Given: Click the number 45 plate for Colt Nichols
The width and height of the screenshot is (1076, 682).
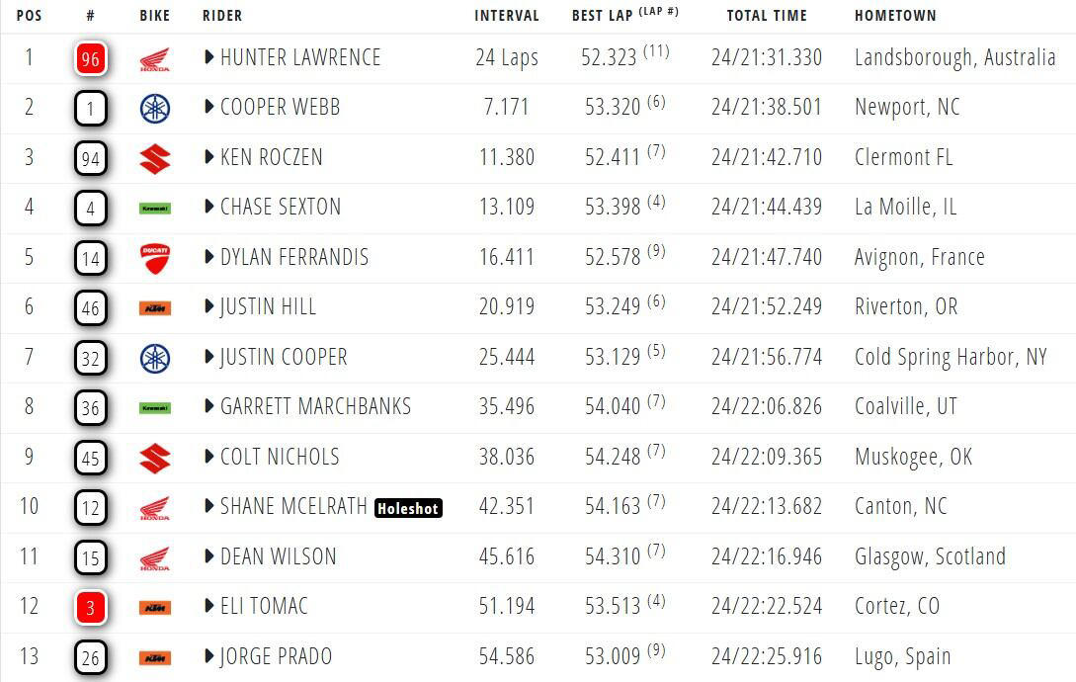Looking at the screenshot, I should click(x=91, y=458).
